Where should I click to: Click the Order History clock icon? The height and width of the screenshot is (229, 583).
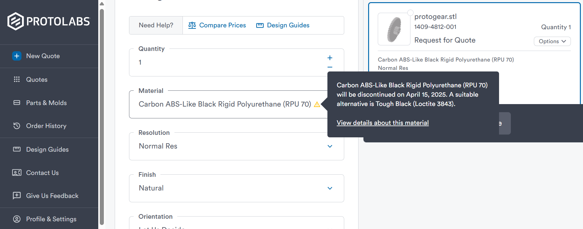point(17,126)
